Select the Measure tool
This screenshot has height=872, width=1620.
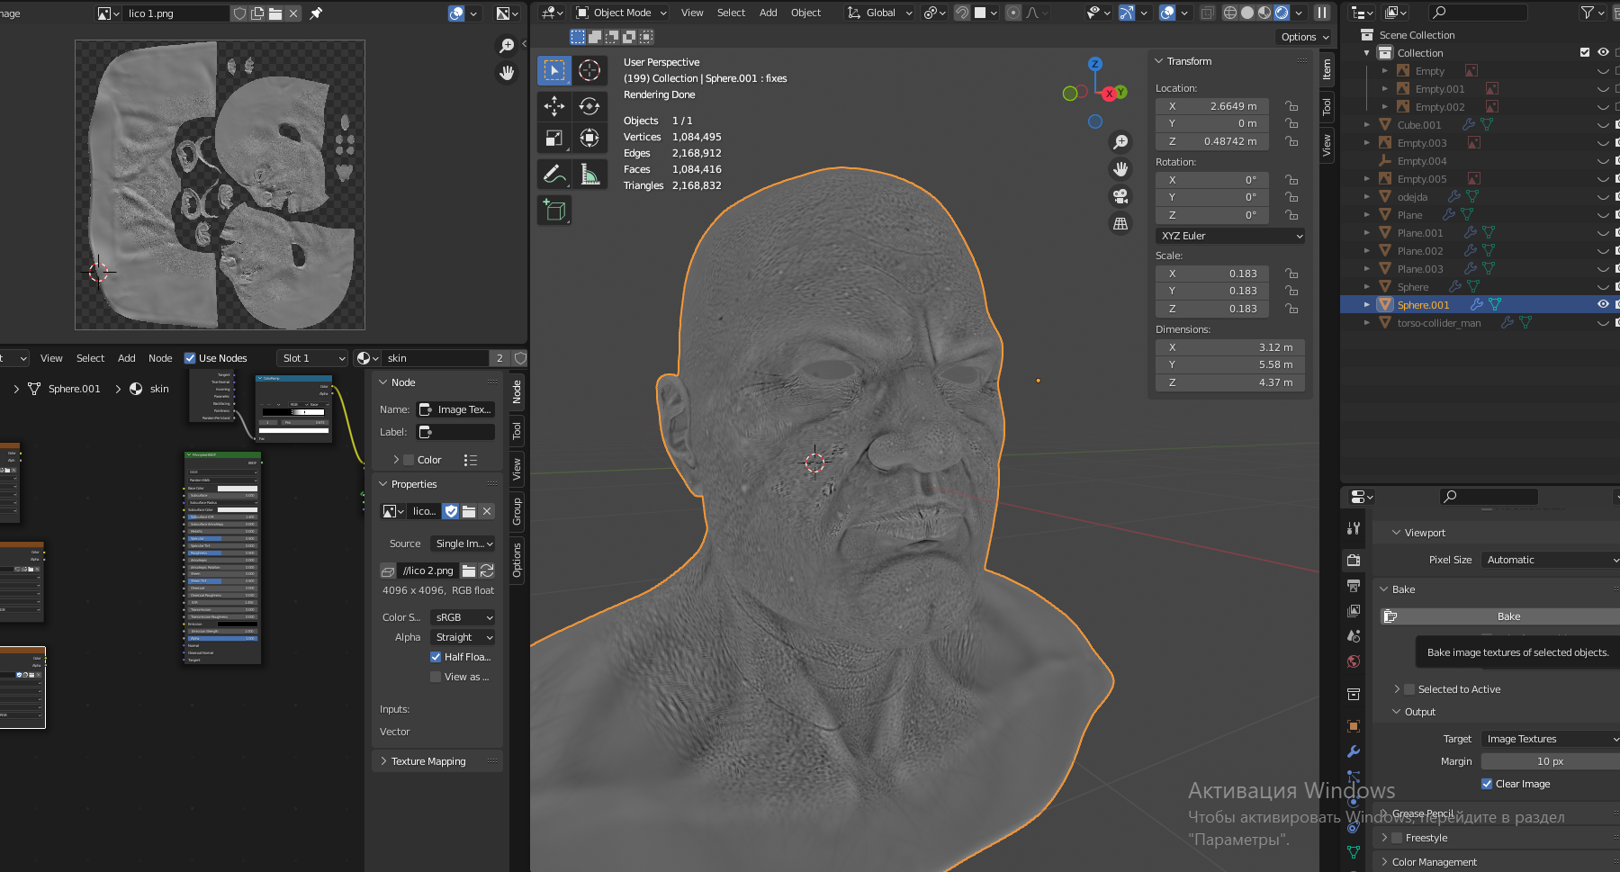[x=589, y=174]
